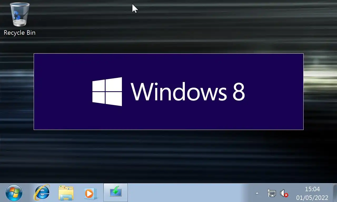
Task: Click the Show desktop strip
Action: tap(335, 193)
